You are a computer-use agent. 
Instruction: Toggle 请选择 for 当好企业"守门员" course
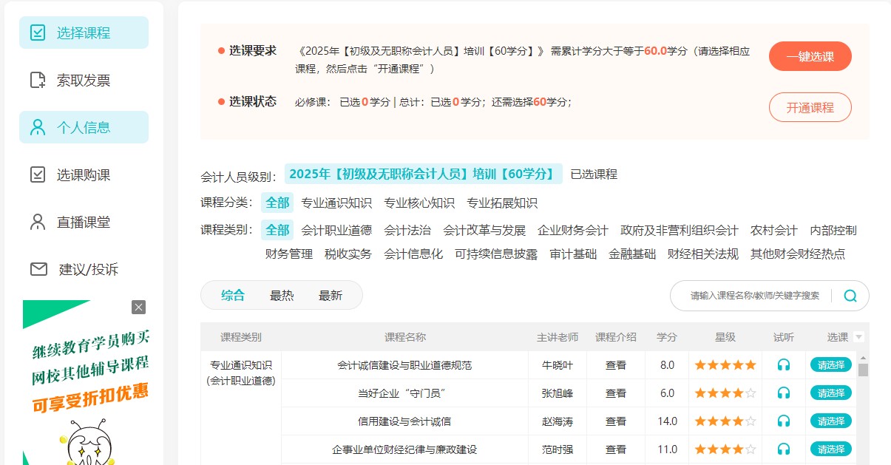coord(830,393)
